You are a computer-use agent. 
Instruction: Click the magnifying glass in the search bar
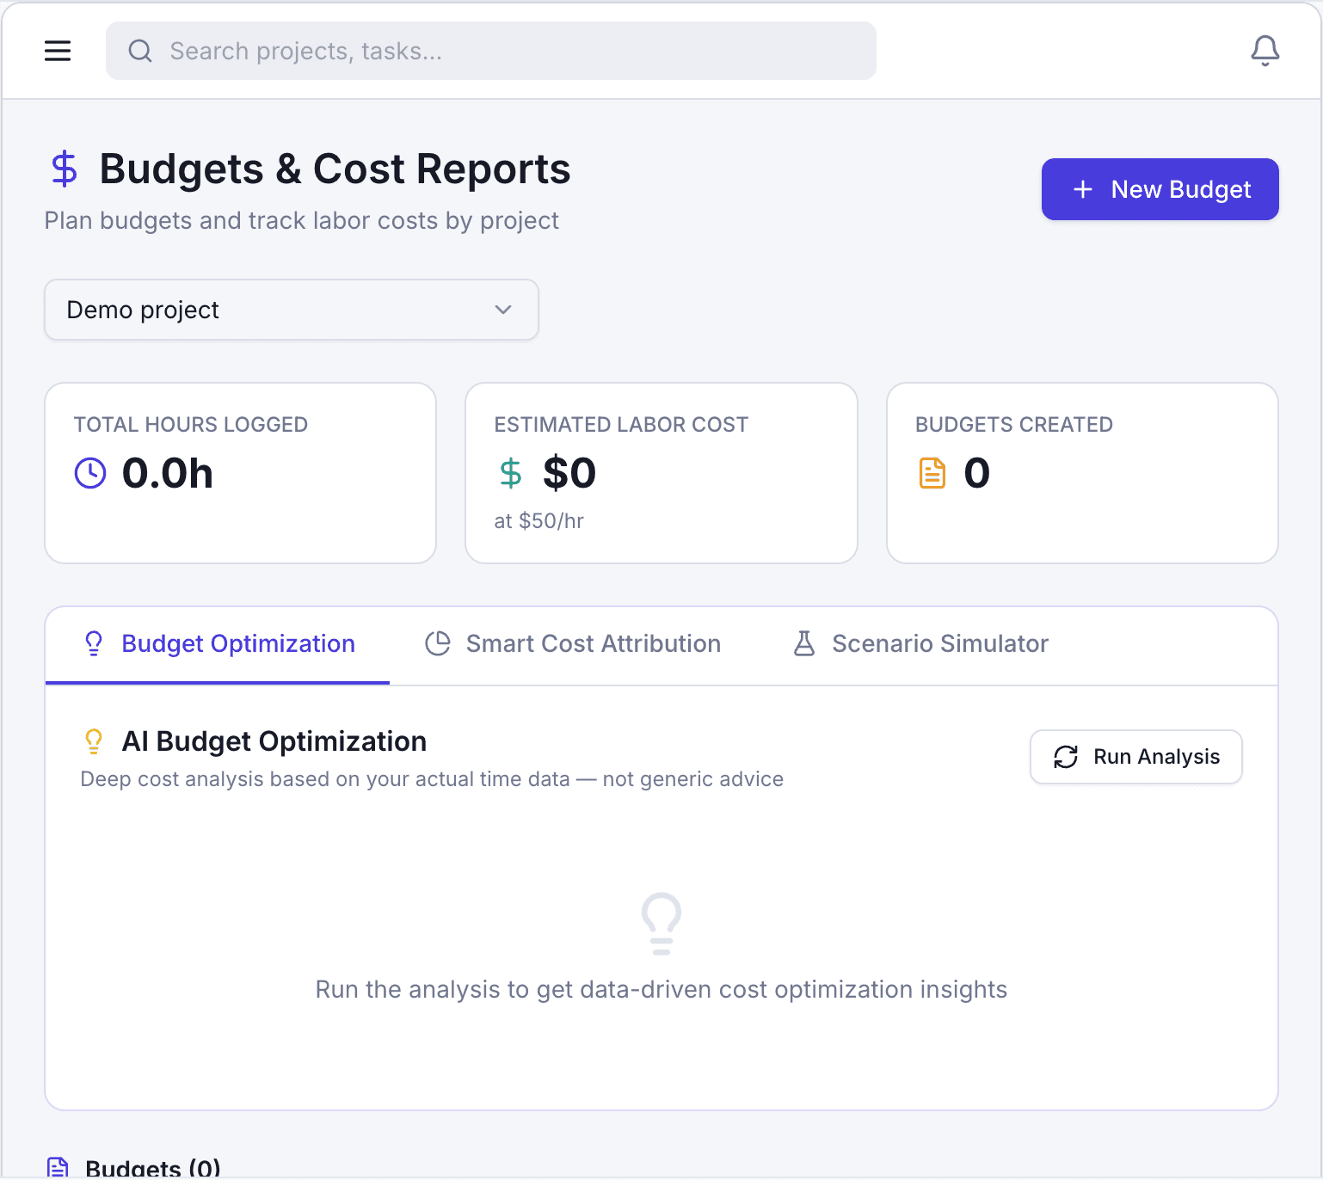coord(139,51)
